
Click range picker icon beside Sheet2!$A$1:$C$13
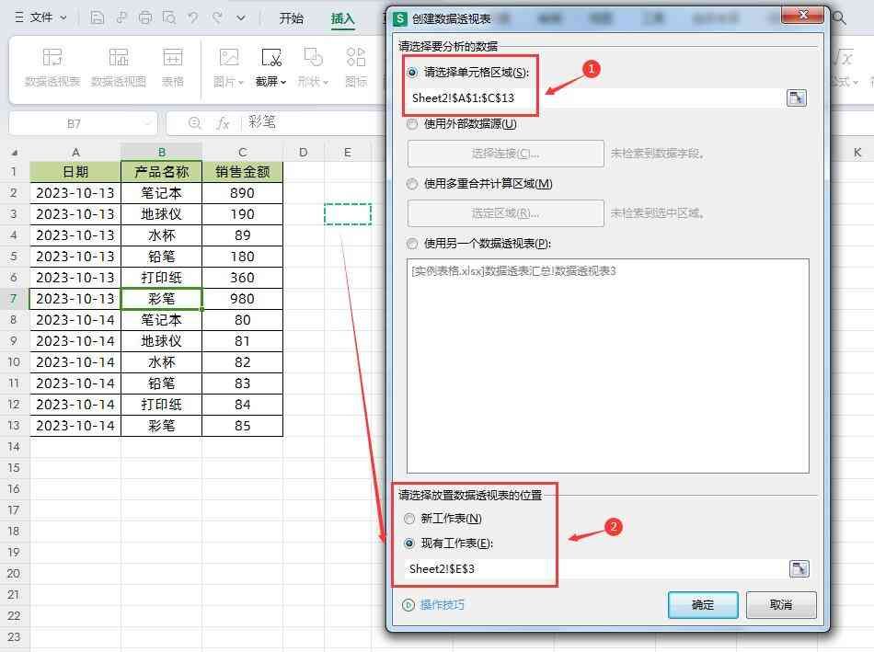click(x=797, y=97)
